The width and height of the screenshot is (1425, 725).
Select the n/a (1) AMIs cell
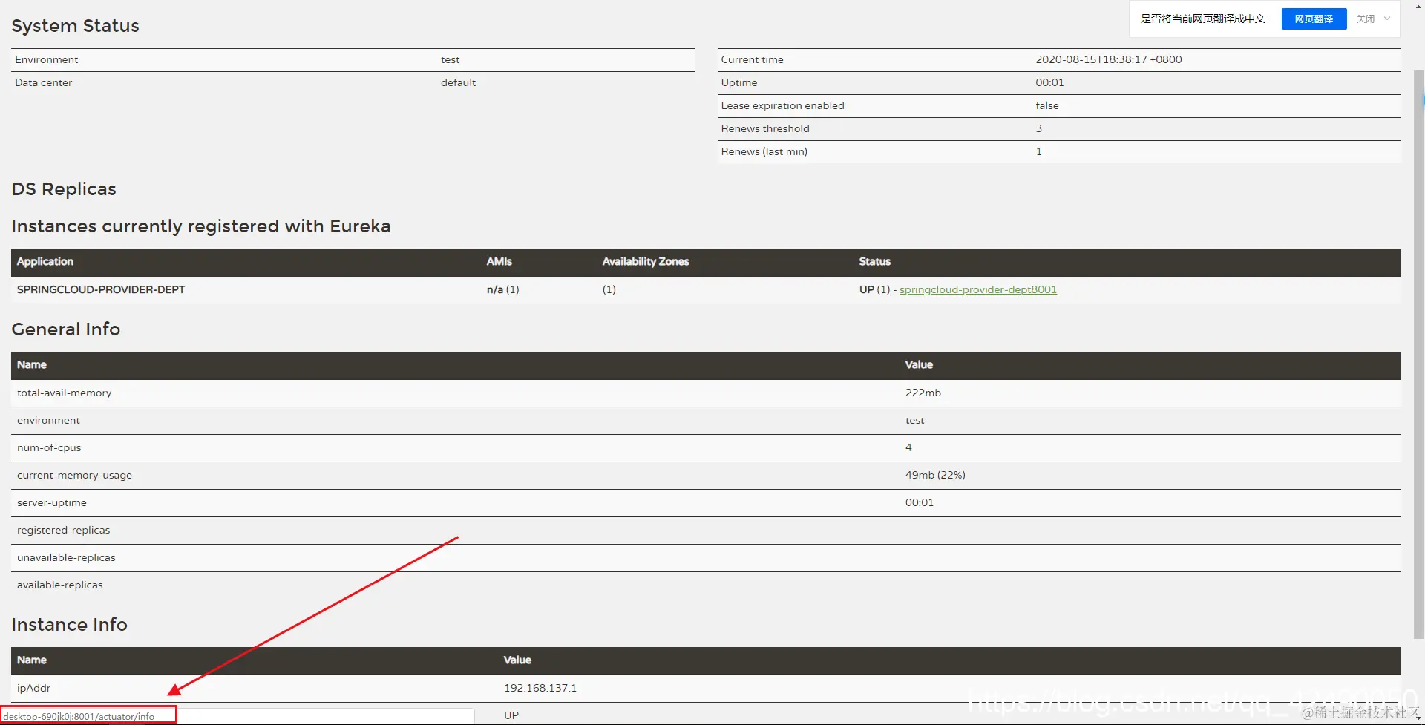(502, 289)
